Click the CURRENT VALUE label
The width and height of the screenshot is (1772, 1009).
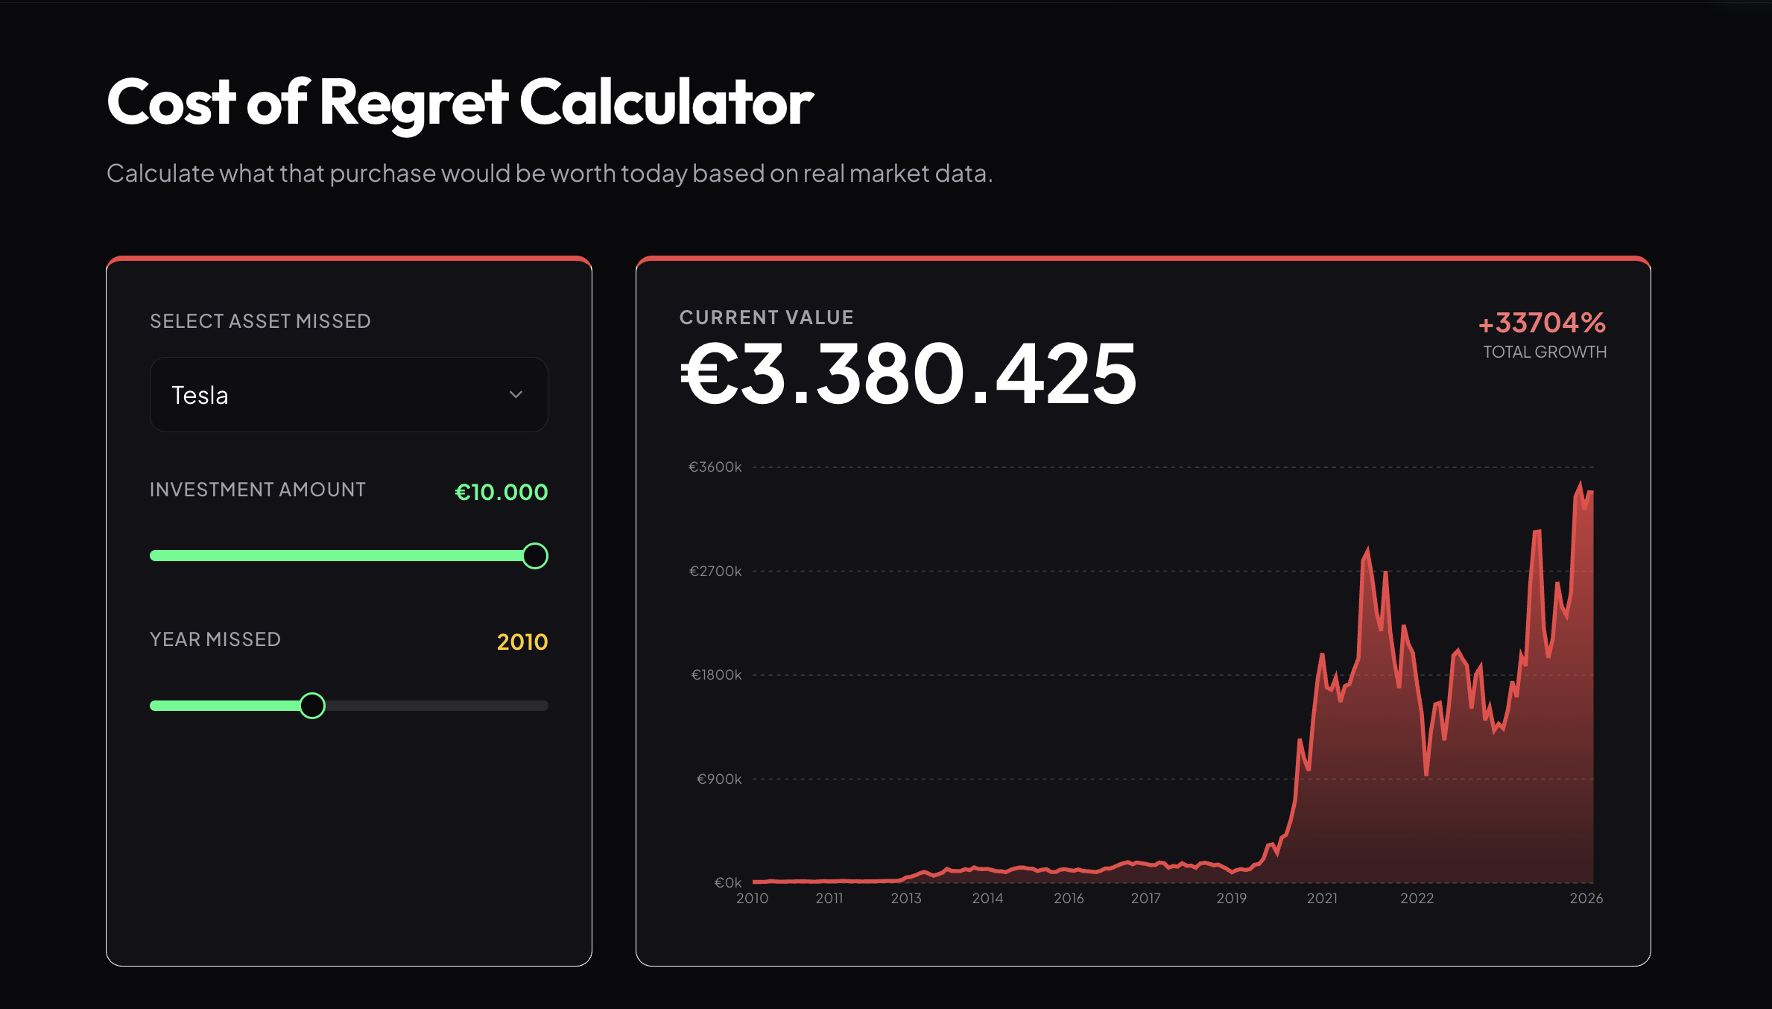[x=767, y=317]
